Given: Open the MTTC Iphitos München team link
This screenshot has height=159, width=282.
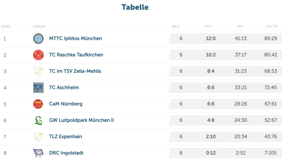Looking at the screenshot, I should [x=75, y=39].
